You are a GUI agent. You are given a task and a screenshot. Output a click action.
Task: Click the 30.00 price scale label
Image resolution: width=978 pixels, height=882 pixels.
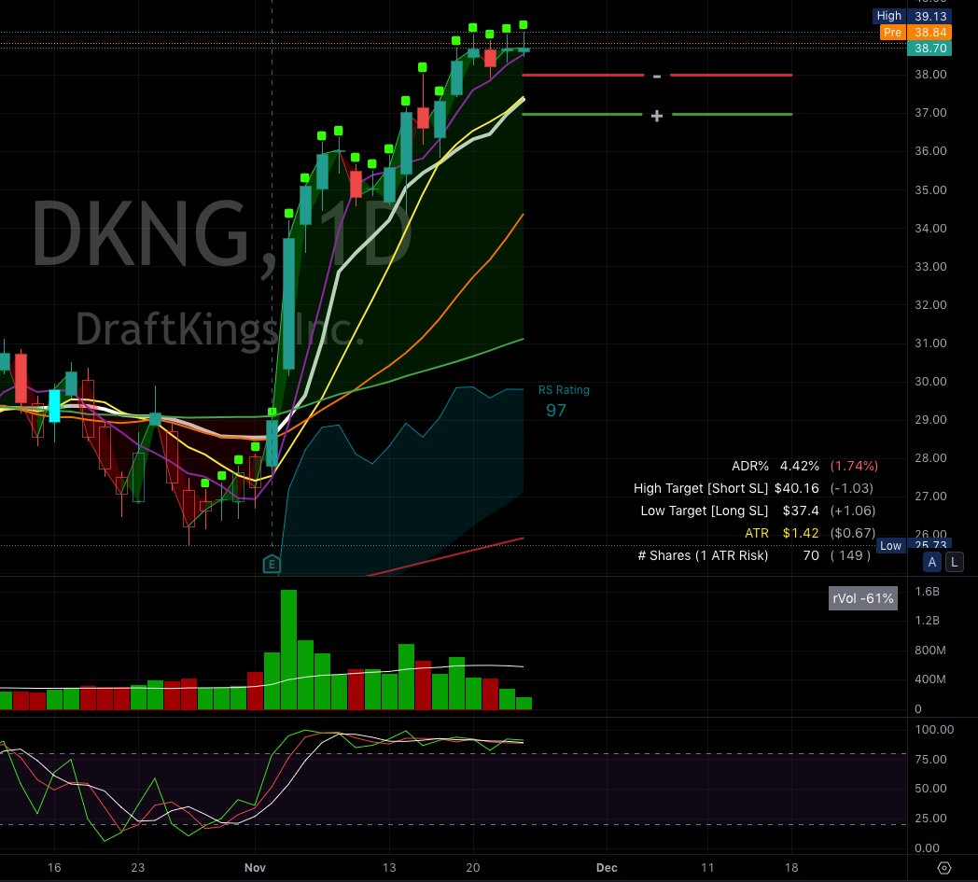click(930, 381)
